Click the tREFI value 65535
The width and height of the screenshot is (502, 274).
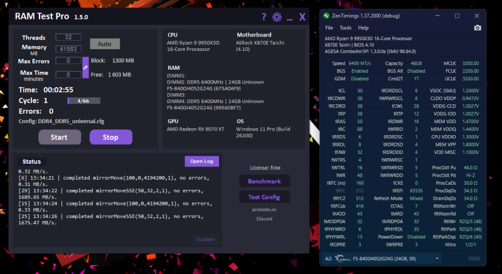pos(416,190)
